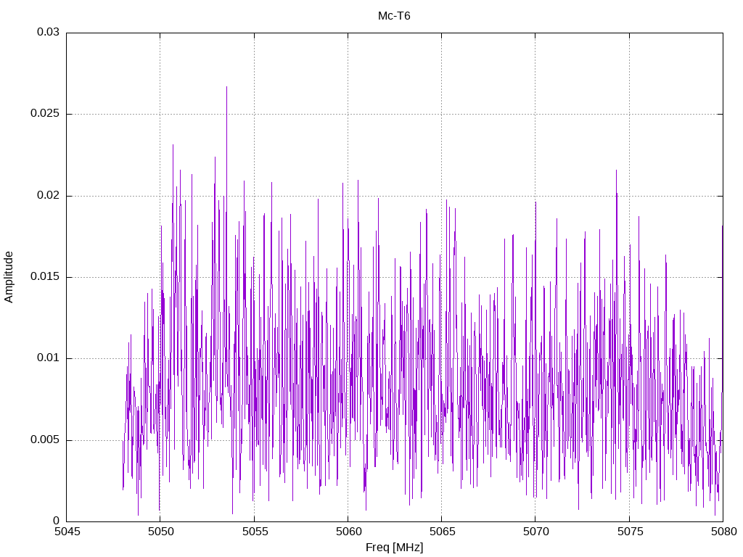Click the 0.015 y-axis tick label
This screenshot has width=743, height=557.
pyautogui.click(x=45, y=276)
